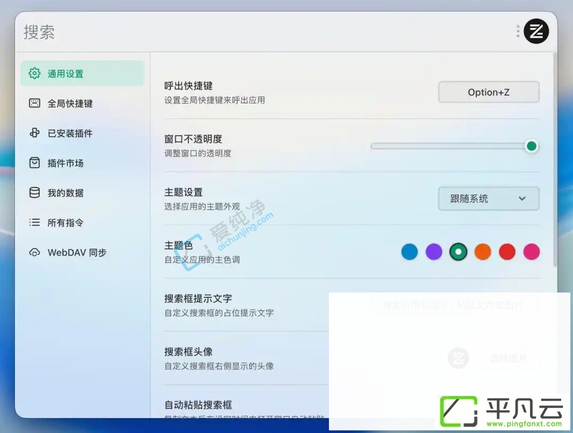Pick the orange theme color
573x433 pixels.
[x=483, y=252]
